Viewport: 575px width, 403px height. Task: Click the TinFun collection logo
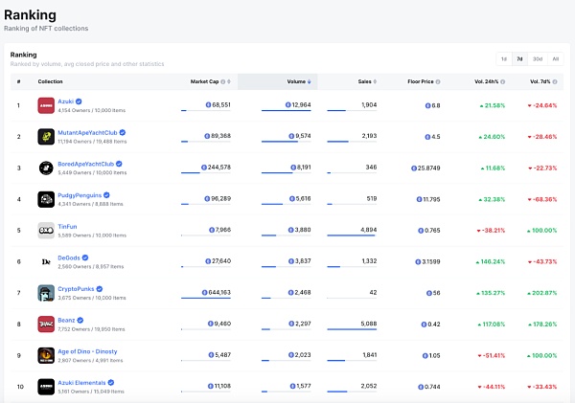46,230
